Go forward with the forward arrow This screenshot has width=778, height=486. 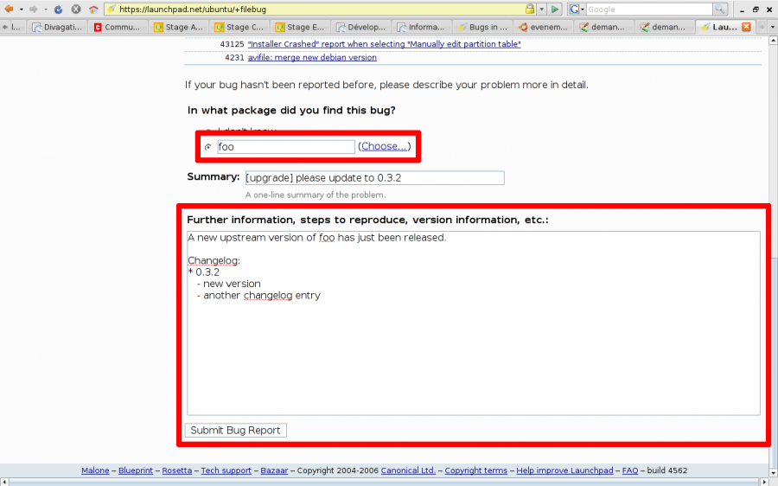tap(33, 9)
